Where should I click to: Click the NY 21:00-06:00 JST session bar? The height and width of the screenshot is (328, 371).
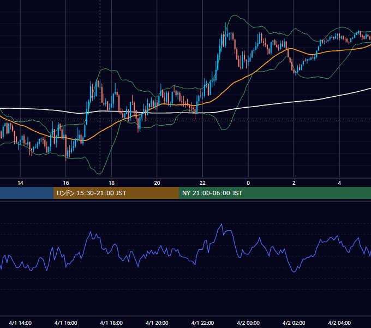[274, 193]
